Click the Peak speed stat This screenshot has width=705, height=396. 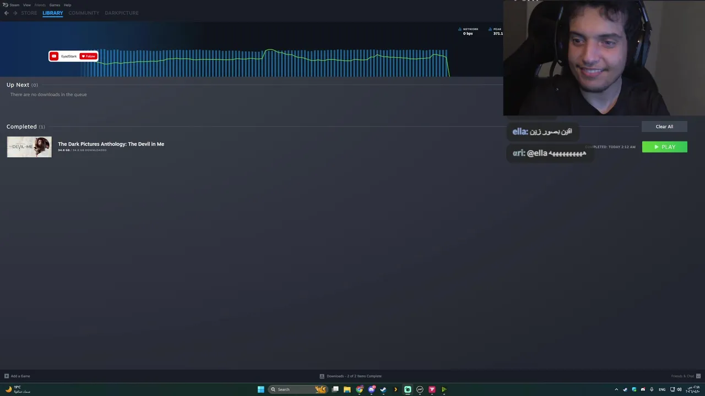tap(496, 31)
